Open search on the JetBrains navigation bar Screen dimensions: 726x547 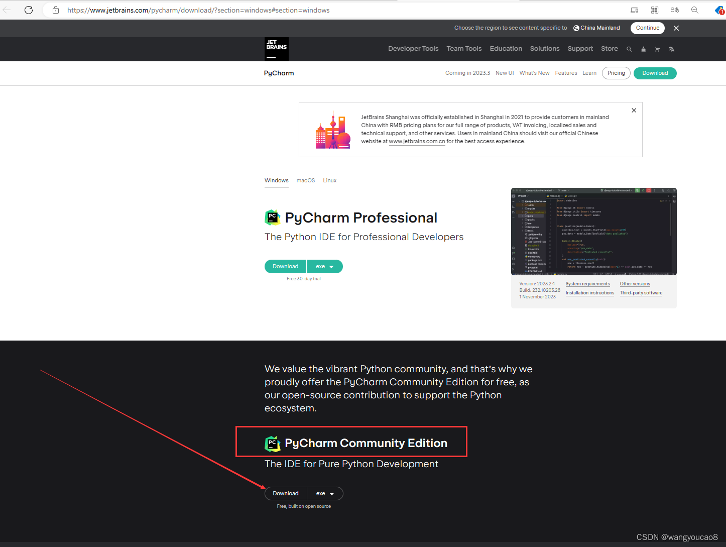click(629, 49)
